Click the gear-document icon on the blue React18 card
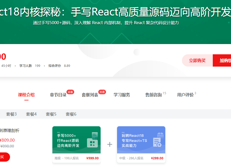 point(157,142)
